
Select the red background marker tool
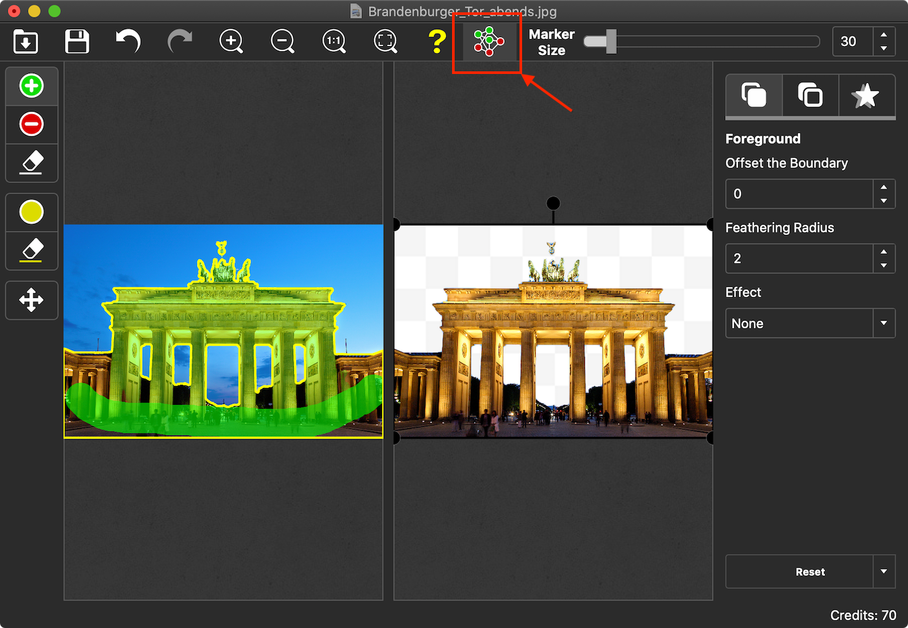pos(31,124)
